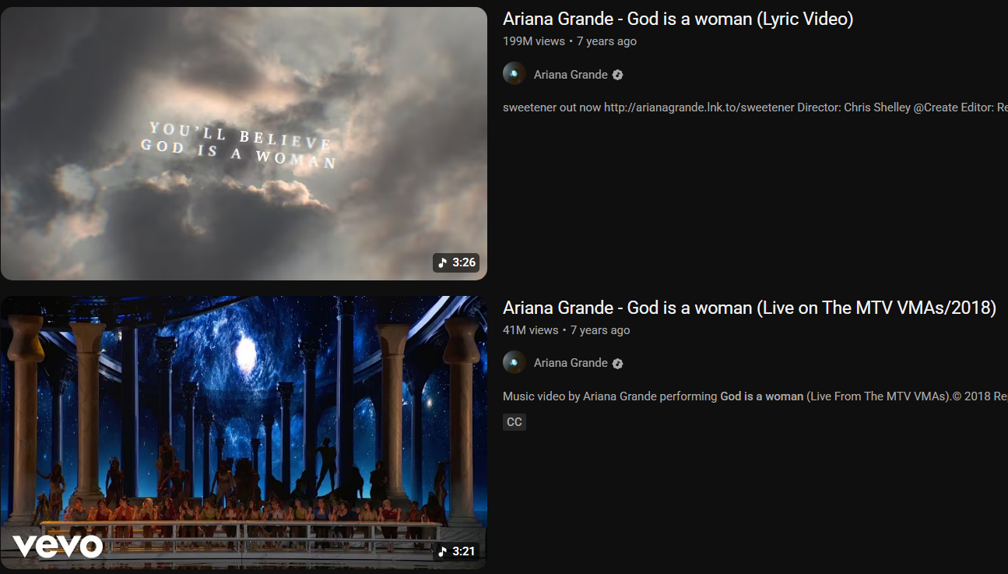Click the vevo logo on the thumbnail

tap(58, 545)
